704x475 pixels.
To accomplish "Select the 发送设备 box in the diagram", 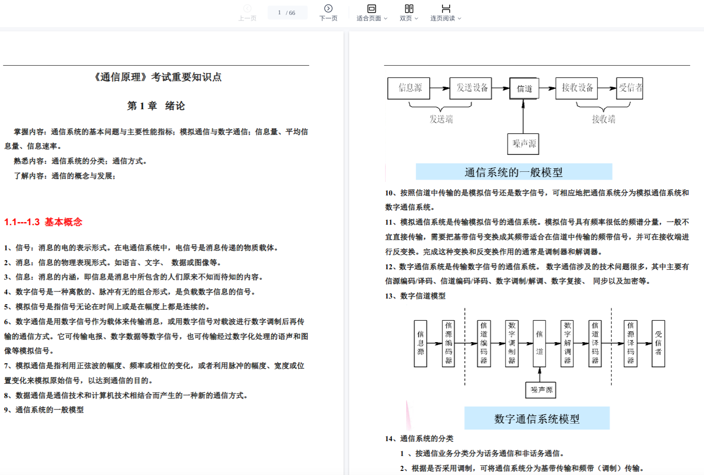I will coord(471,88).
